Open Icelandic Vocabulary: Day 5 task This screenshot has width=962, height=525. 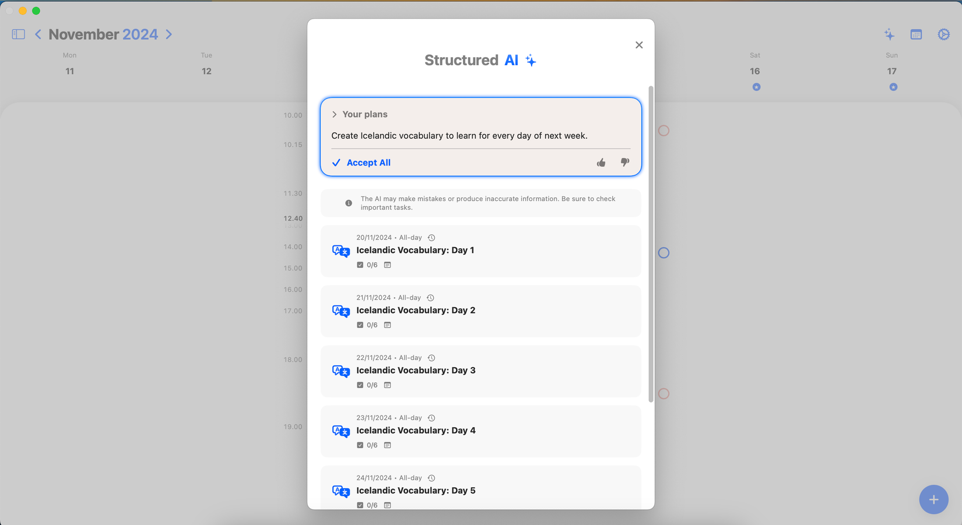coord(481,488)
